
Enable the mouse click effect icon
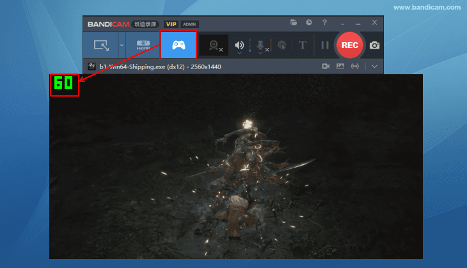281,45
